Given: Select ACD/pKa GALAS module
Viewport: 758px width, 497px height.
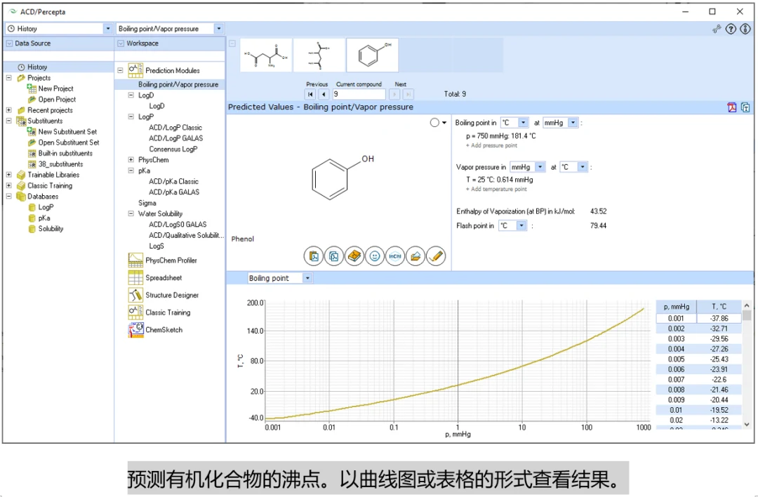Looking at the screenshot, I should 174,192.
